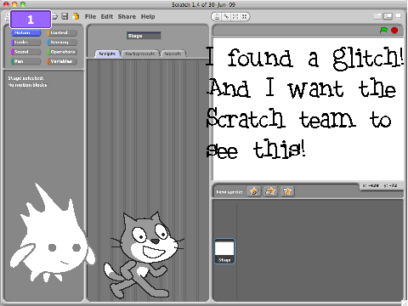Select the Pen block category
Viewport: 408px width, 306px height.
tap(26, 61)
